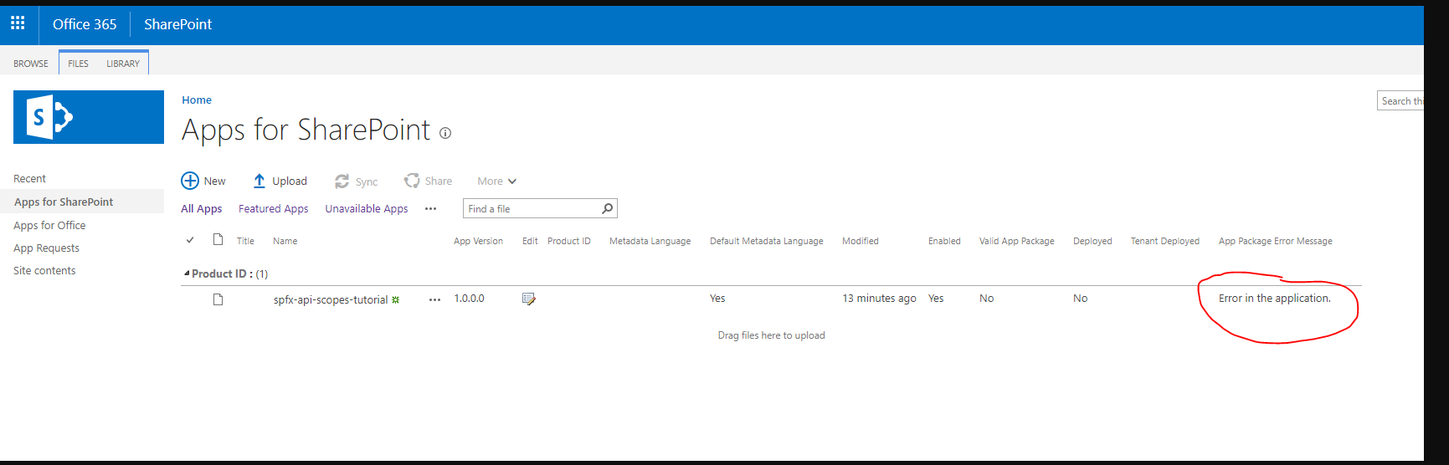Open the Office 365 app launcher waffle
The image size is (1449, 465).
coord(18,23)
